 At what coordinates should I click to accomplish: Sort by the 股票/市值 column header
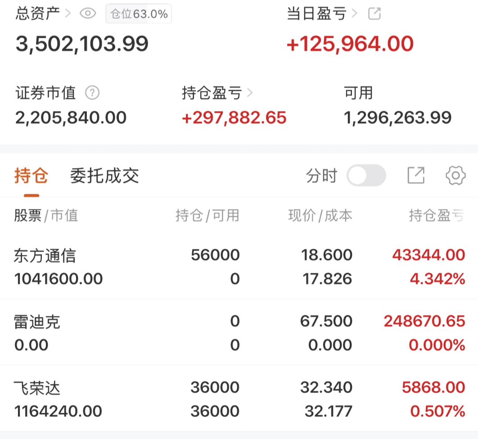(46, 216)
